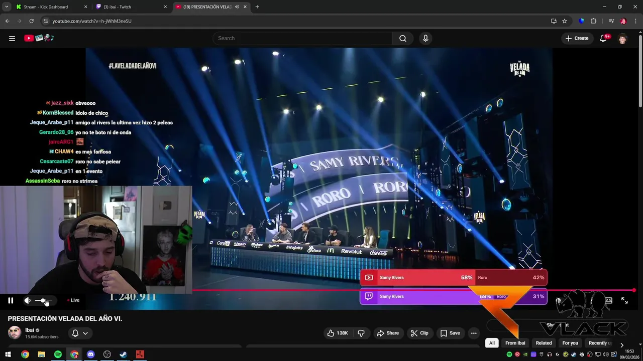Show more filter chips with right arrow
Image resolution: width=643 pixels, height=361 pixels.
click(x=621, y=345)
